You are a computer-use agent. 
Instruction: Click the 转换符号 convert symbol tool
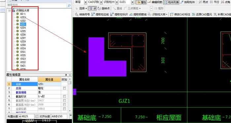pyautogui.click(x=82, y=14)
